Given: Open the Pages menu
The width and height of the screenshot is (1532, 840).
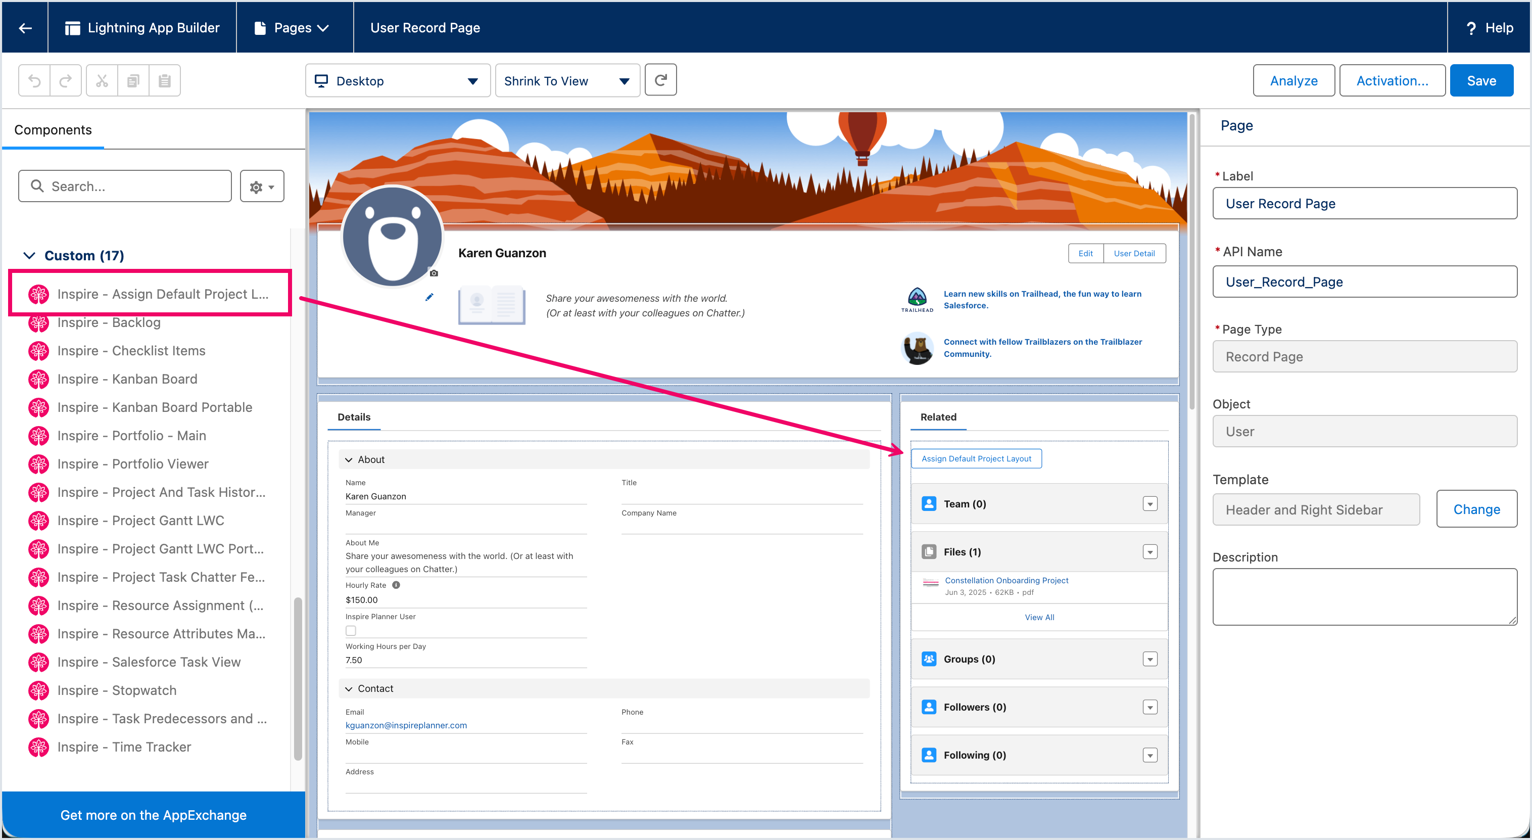Looking at the screenshot, I should pyautogui.click(x=294, y=28).
